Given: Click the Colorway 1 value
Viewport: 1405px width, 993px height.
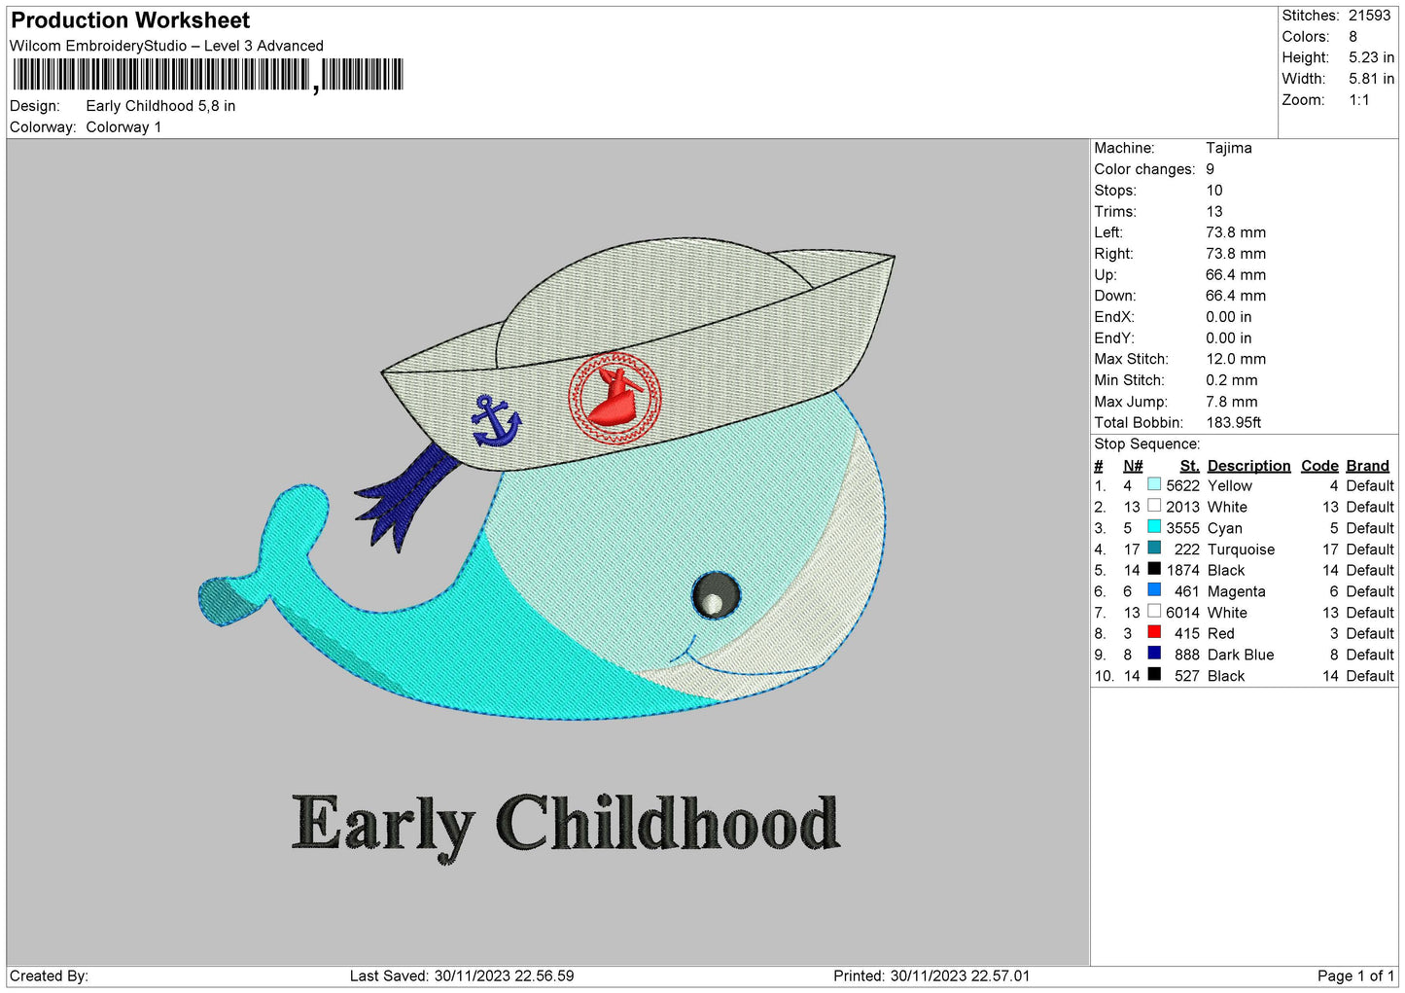Looking at the screenshot, I should [123, 127].
